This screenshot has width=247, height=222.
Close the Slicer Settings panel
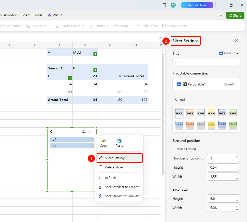[x=236, y=41]
